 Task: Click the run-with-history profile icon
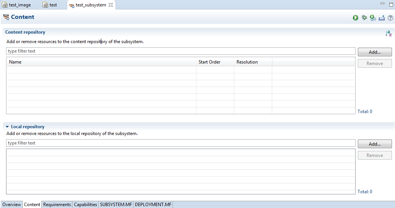coord(373,18)
